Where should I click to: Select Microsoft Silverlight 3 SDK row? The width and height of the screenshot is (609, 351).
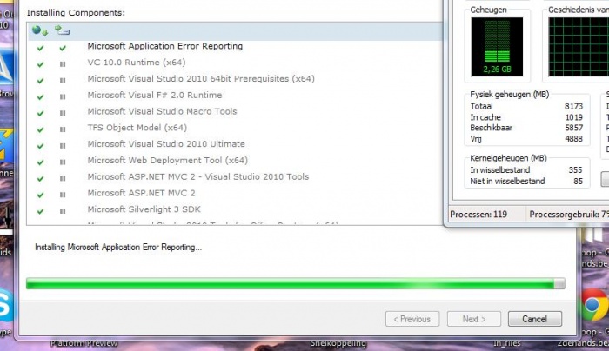tap(236, 209)
